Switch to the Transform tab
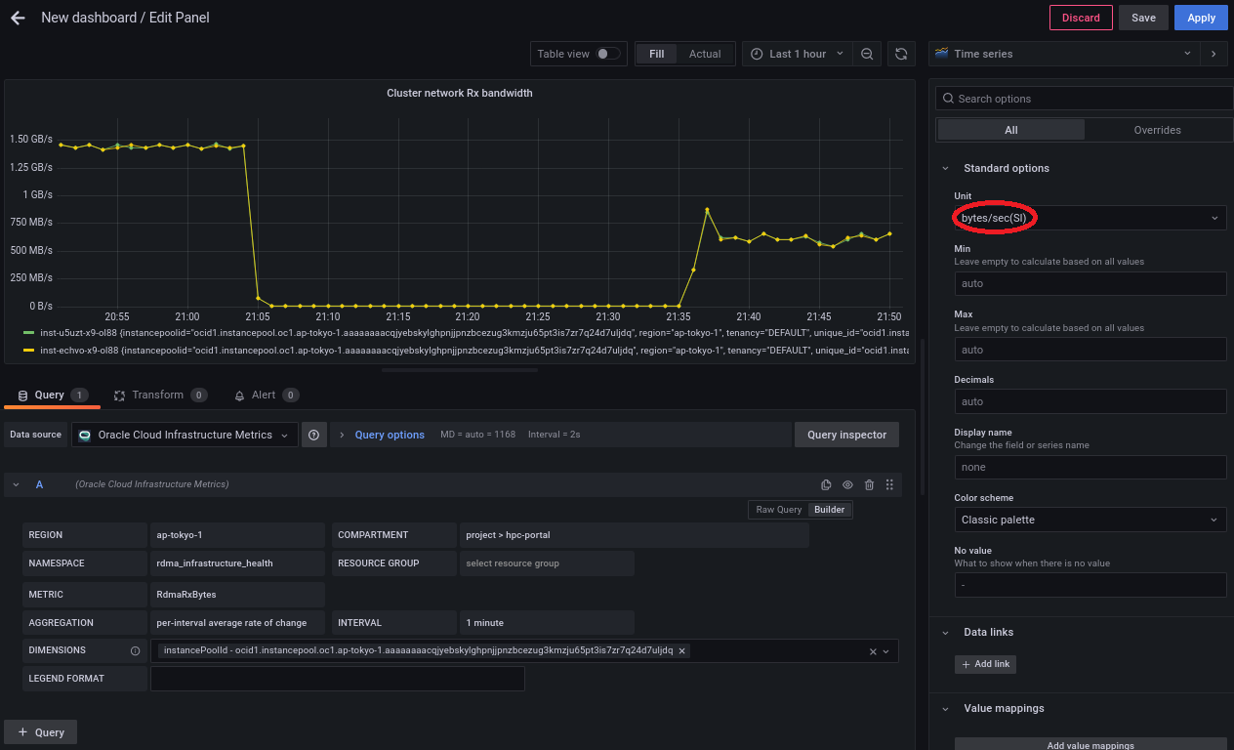Viewport: 1234px width, 750px height. (158, 395)
